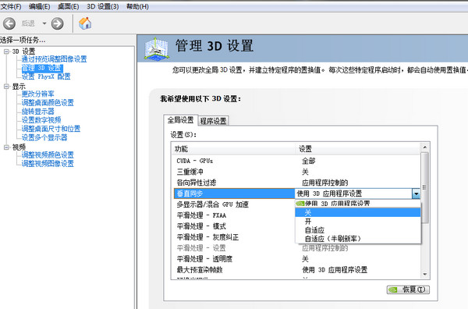Select the CUDA - GPUs row
468x309 pixels.
pos(297,161)
